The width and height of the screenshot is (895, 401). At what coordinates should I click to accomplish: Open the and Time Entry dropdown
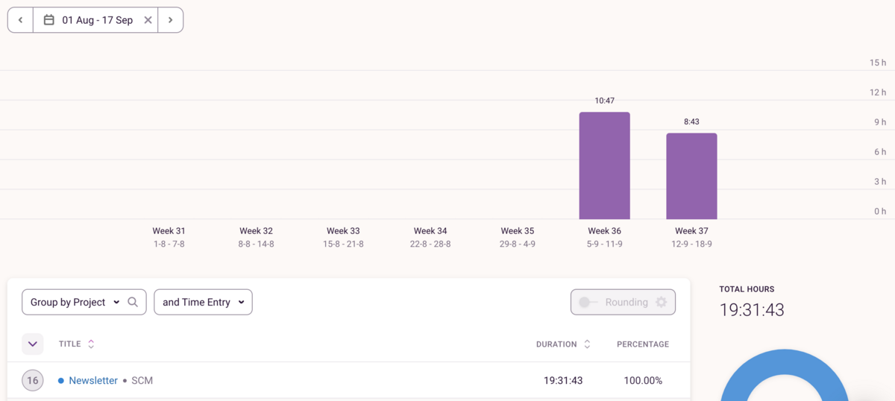tap(203, 302)
